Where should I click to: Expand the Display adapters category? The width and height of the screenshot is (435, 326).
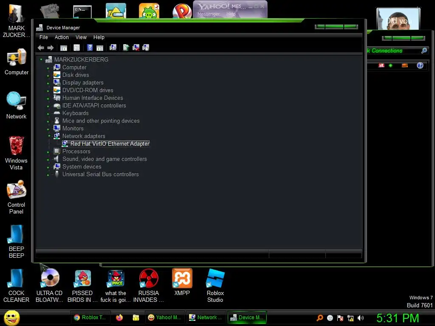[48, 83]
